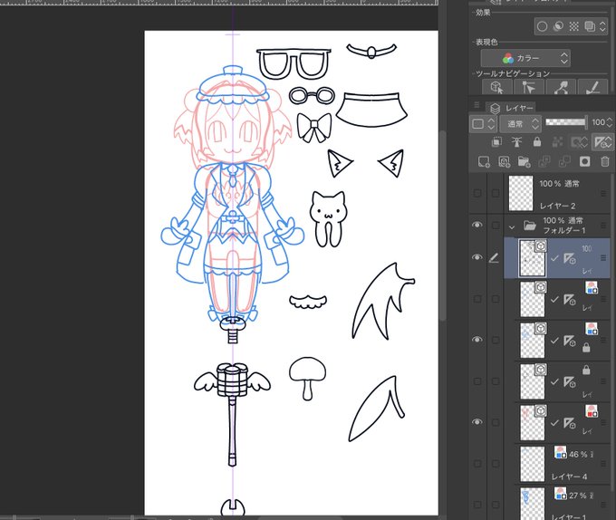This screenshot has width=616, height=520.
Task: Click the 27 % opacity value text
Action: click(578, 496)
